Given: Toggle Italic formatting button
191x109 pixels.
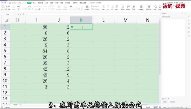Looking at the screenshot, I should [x=20, y=9].
